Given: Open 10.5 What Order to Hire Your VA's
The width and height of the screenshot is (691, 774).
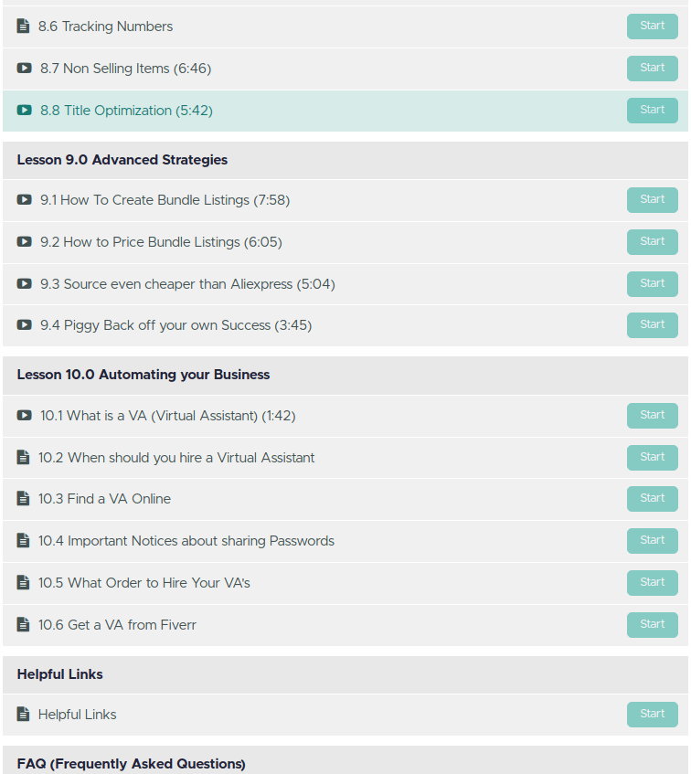Looking at the screenshot, I should tap(144, 583).
